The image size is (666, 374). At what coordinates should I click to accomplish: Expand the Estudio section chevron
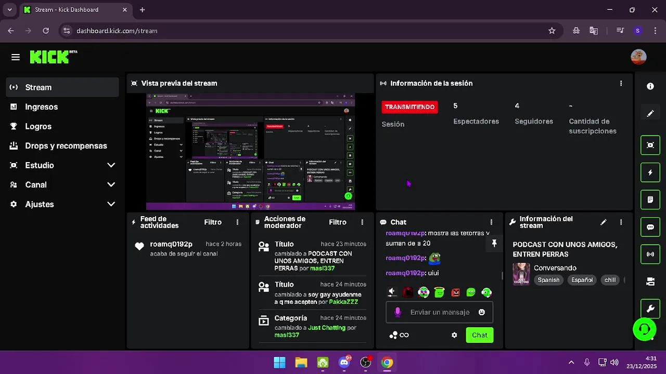111,165
